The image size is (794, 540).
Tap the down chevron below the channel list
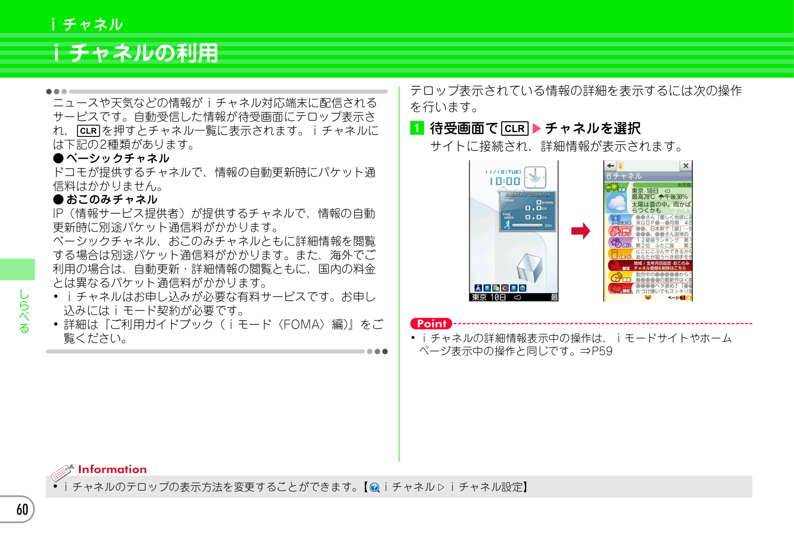point(648,298)
